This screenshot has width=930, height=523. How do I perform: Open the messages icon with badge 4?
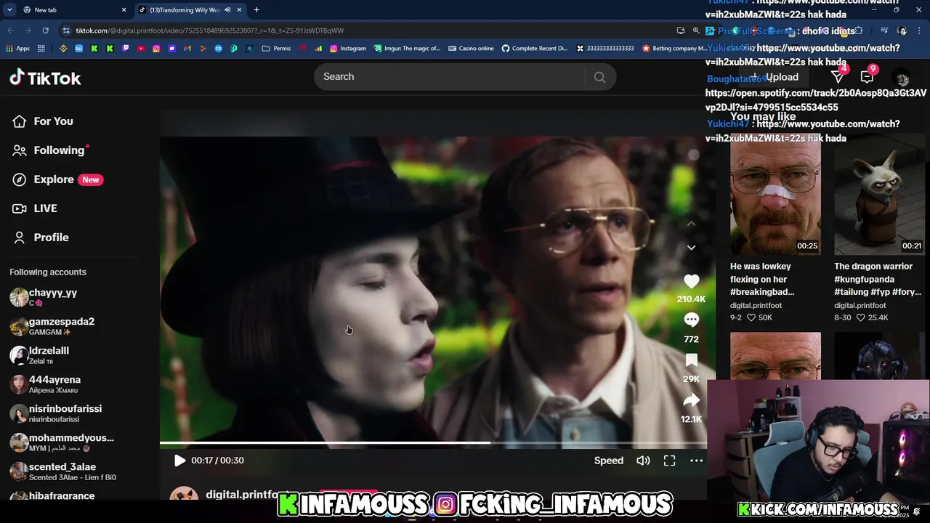click(837, 77)
